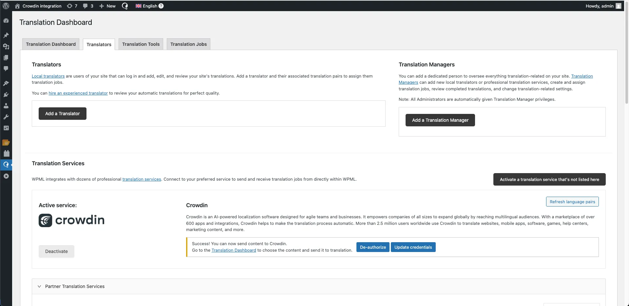This screenshot has height=306, width=629.
Task: Open the Media library icon
Action: [x=6, y=47]
